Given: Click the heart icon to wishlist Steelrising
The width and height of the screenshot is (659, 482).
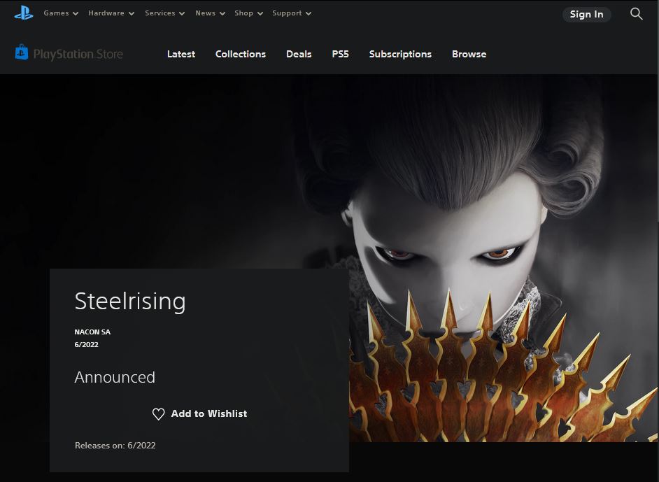Looking at the screenshot, I should [x=159, y=413].
